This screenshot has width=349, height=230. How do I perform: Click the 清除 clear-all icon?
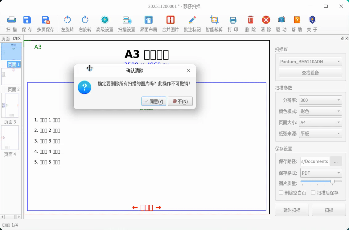(266, 23)
